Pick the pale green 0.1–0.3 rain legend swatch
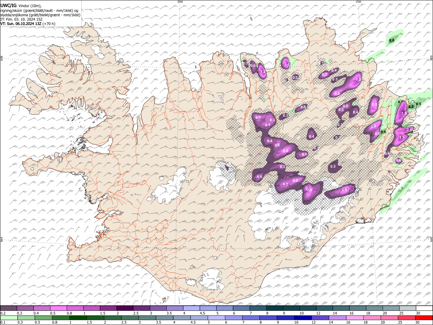The width and height of the screenshot is (433, 325). point(9,318)
